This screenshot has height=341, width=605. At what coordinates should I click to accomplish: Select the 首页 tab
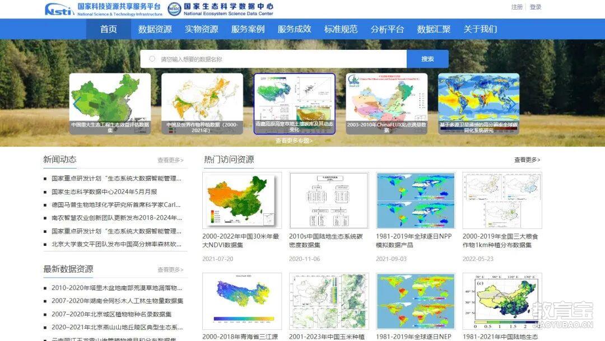[x=108, y=29]
